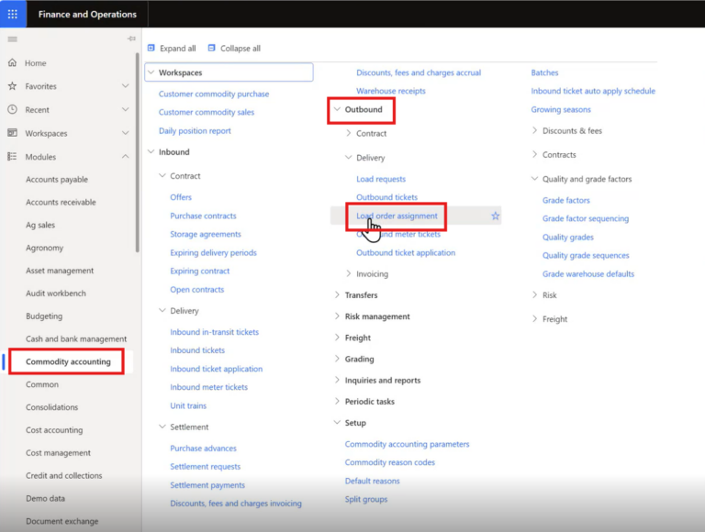Click the Favorites star icon in sidebar
The height and width of the screenshot is (532, 705).
(12, 86)
